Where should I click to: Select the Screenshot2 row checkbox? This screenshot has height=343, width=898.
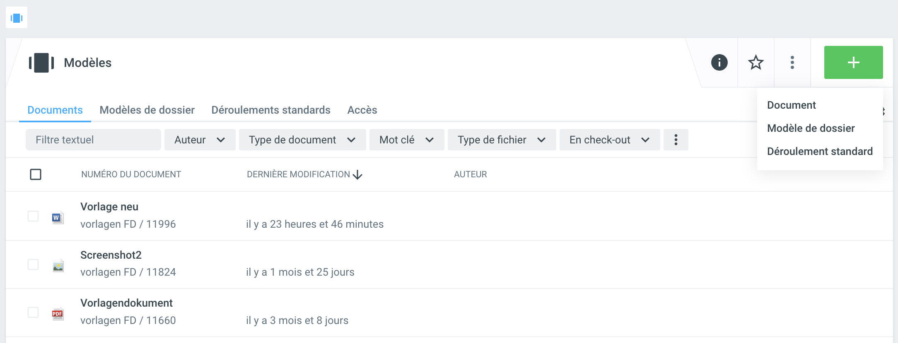pyautogui.click(x=33, y=264)
